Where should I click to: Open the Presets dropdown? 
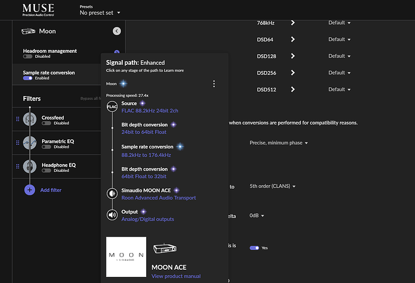point(100,13)
